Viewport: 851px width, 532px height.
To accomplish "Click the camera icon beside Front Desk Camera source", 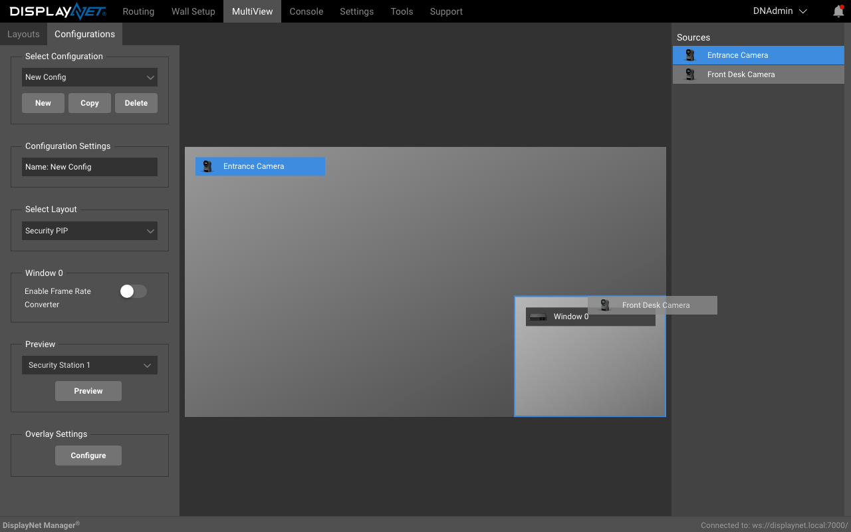I will click(x=690, y=74).
